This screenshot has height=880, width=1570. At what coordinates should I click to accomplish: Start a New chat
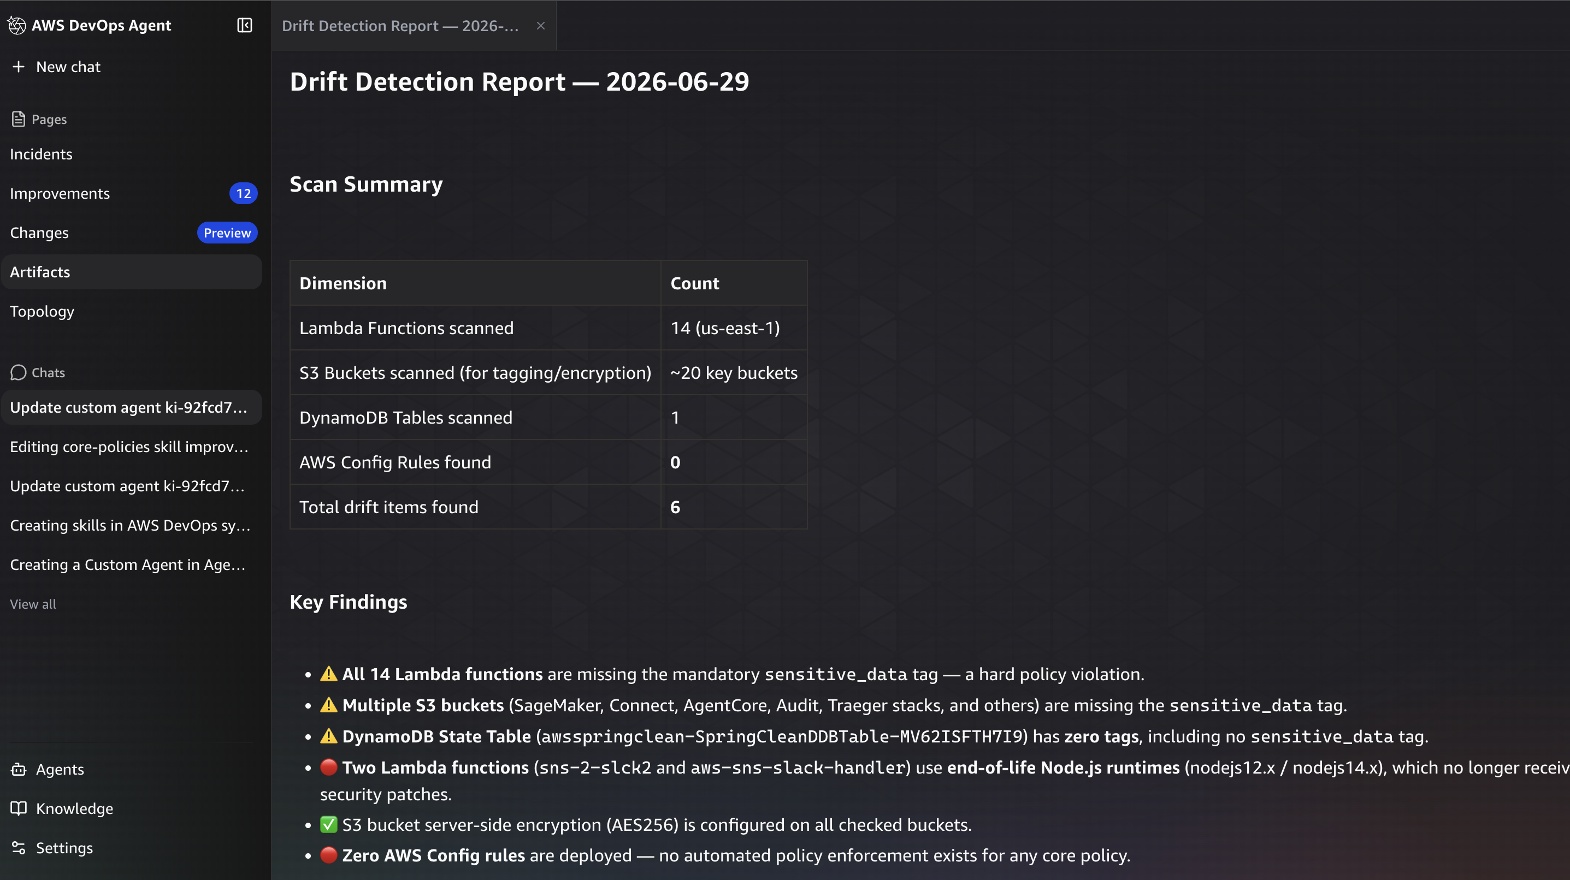click(x=68, y=67)
